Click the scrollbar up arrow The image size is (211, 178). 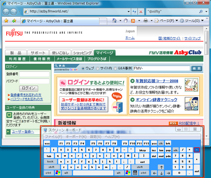coord(206,29)
